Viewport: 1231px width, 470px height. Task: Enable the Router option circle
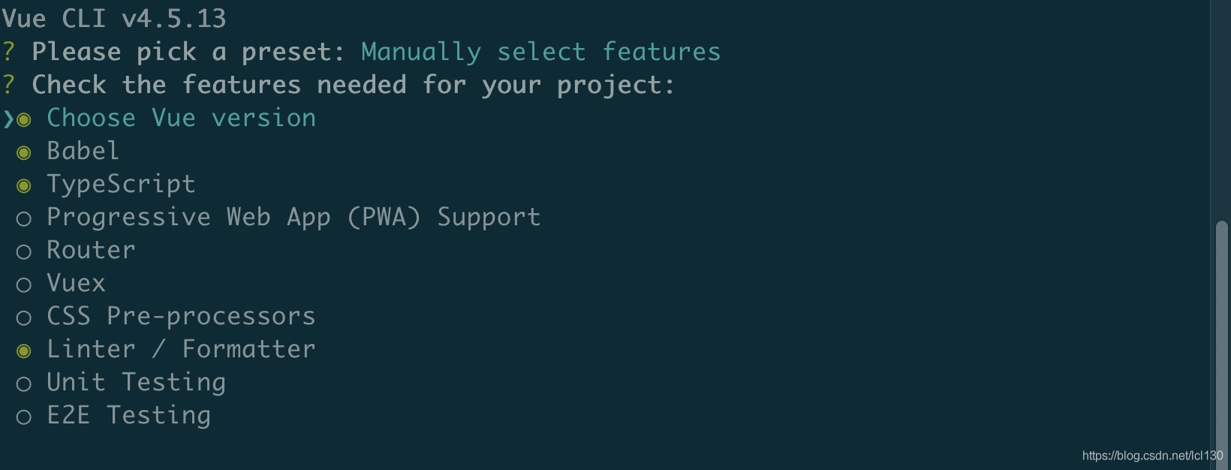[x=24, y=252]
